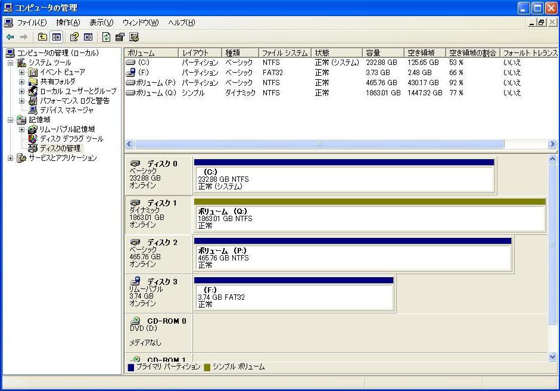
Task: Select イベント ビューア in the tree
Action: pyautogui.click(x=62, y=72)
